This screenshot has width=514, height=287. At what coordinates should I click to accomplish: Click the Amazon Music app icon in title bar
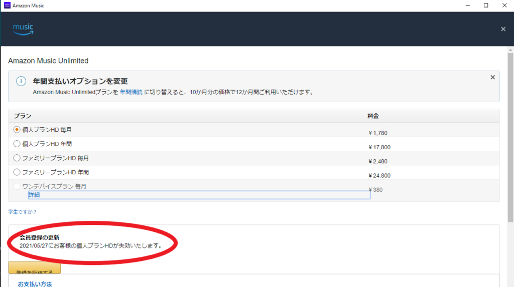7,6
